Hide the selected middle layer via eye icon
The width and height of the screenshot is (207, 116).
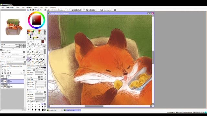2,81
